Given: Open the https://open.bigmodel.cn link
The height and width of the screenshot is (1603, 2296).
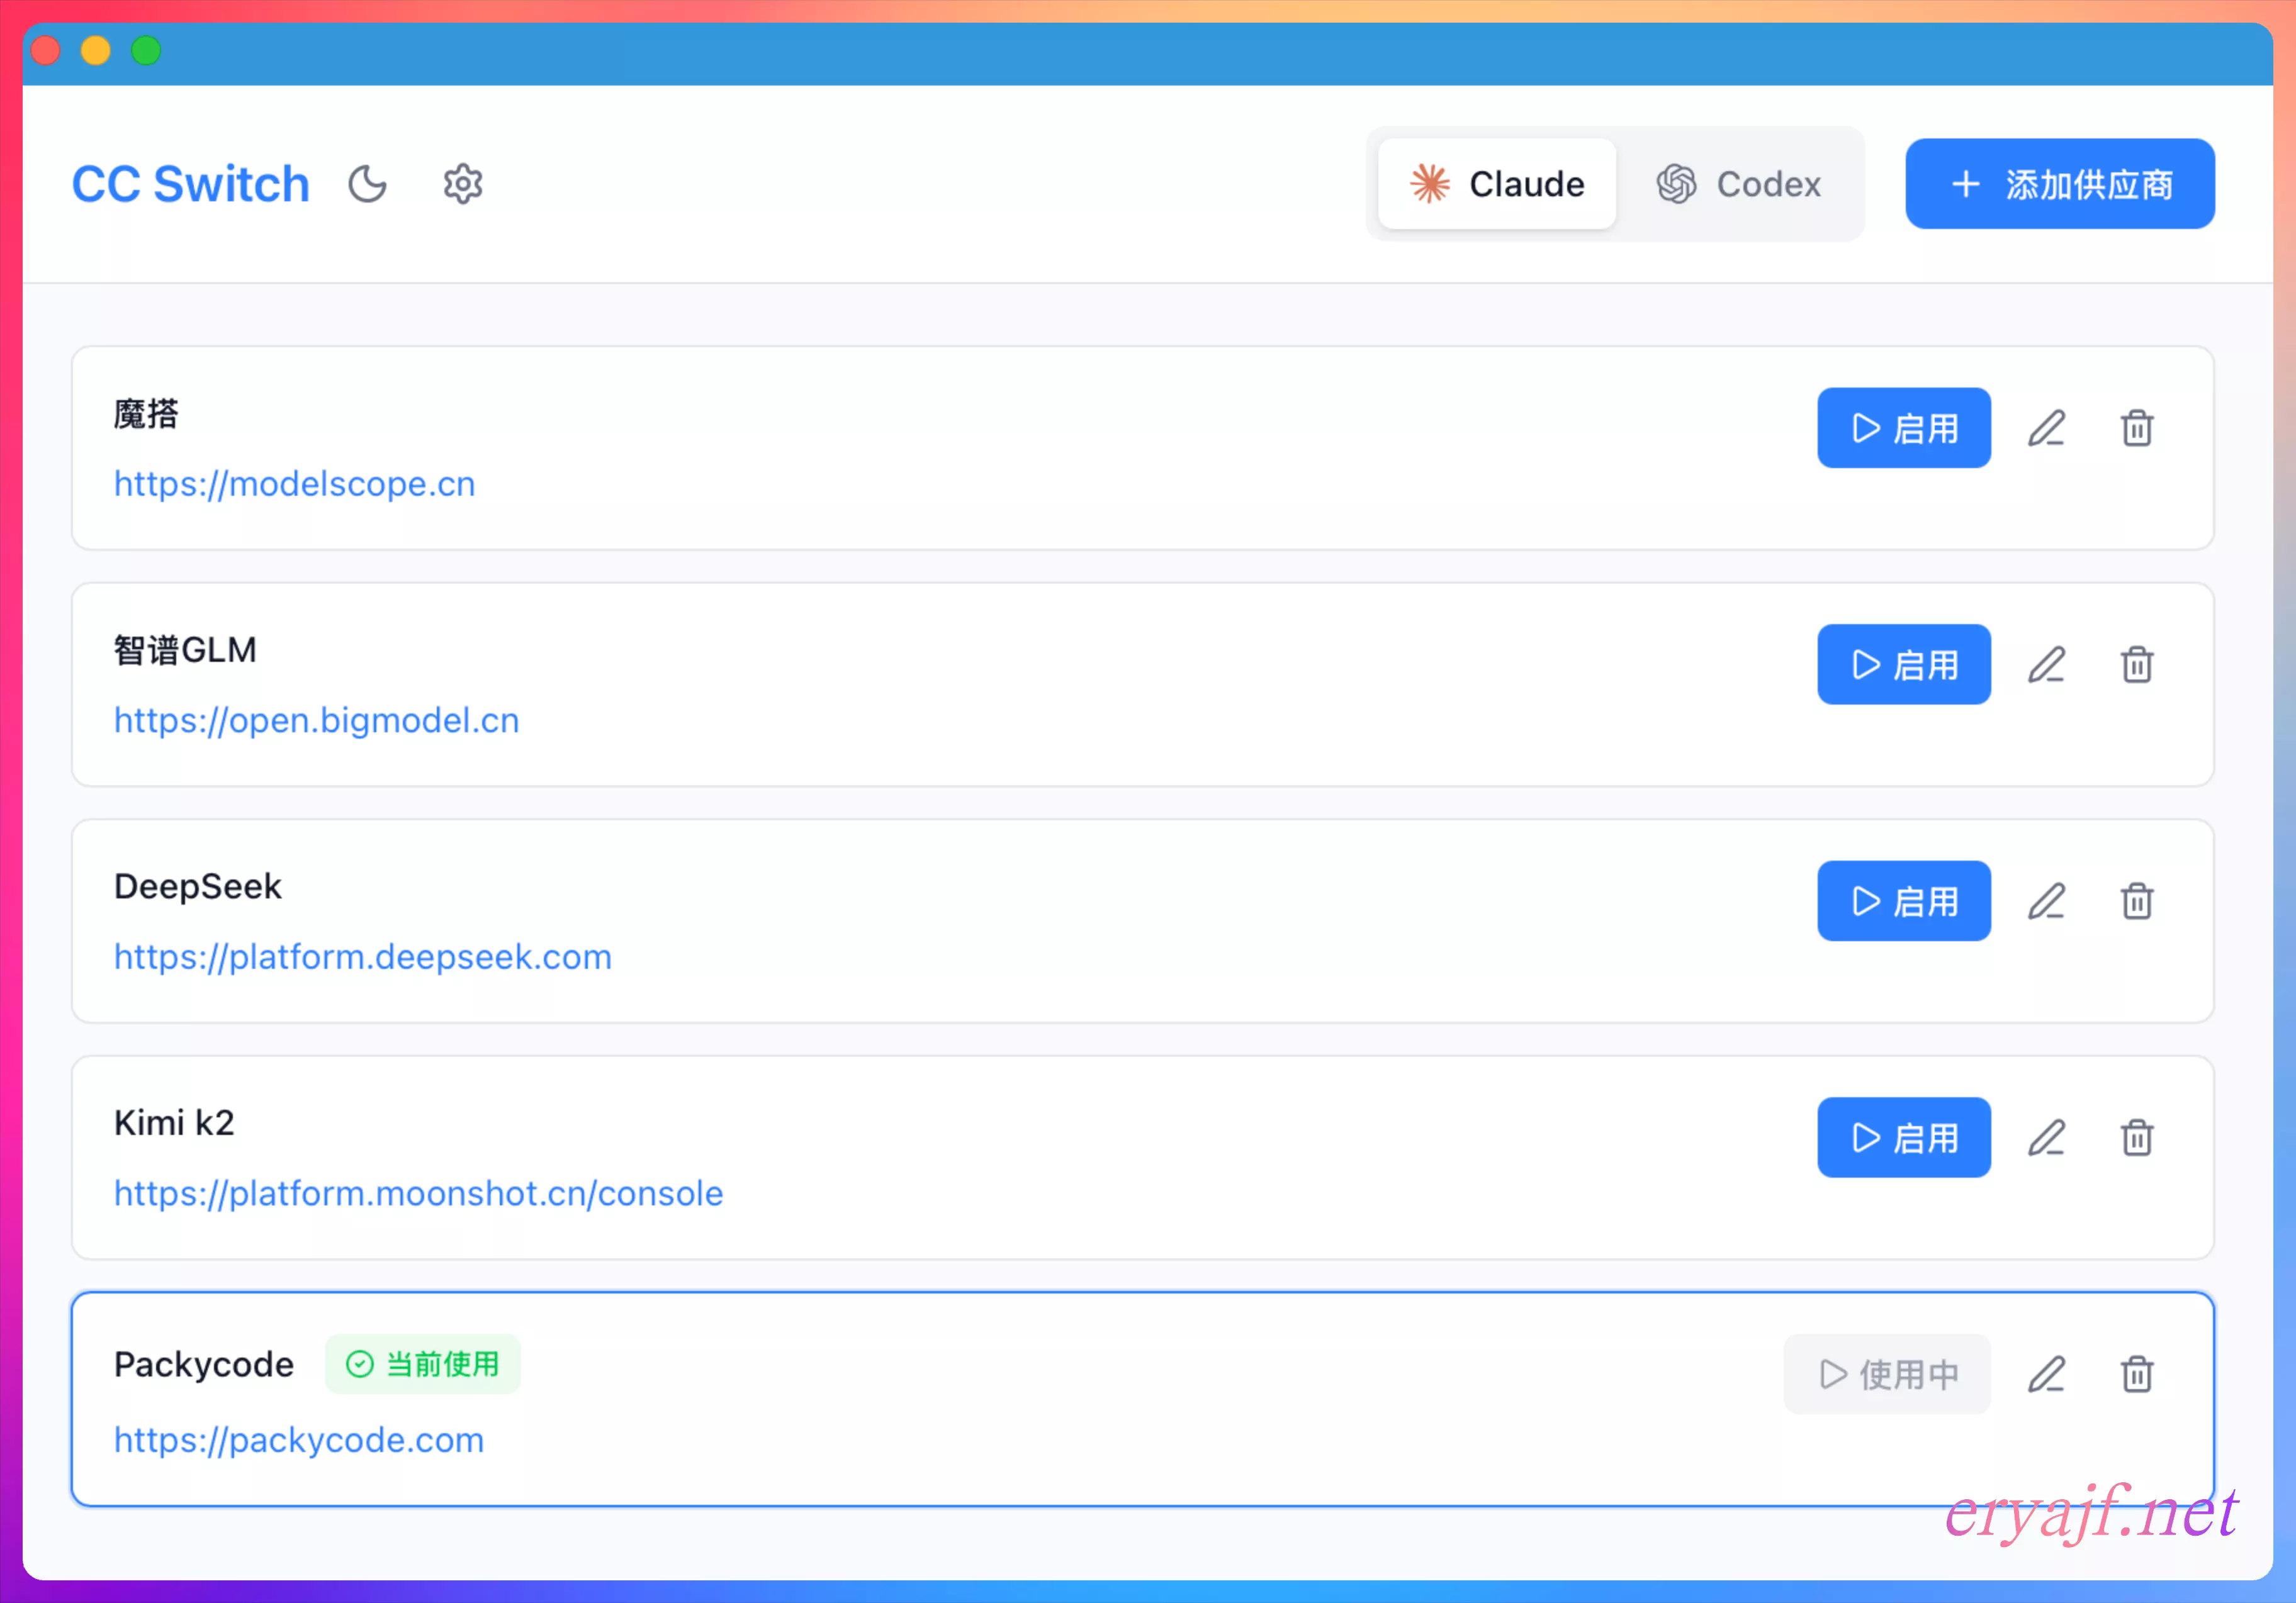Looking at the screenshot, I should [316, 720].
